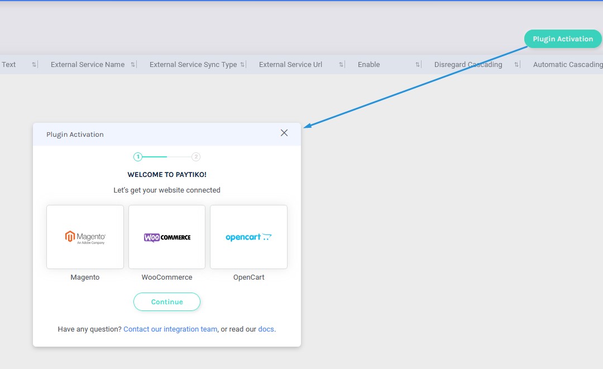Click the WELCOME TO PAYTIKO! heading
This screenshot has width=603, height=369.
pyautogui.click(x=167, y=175)
